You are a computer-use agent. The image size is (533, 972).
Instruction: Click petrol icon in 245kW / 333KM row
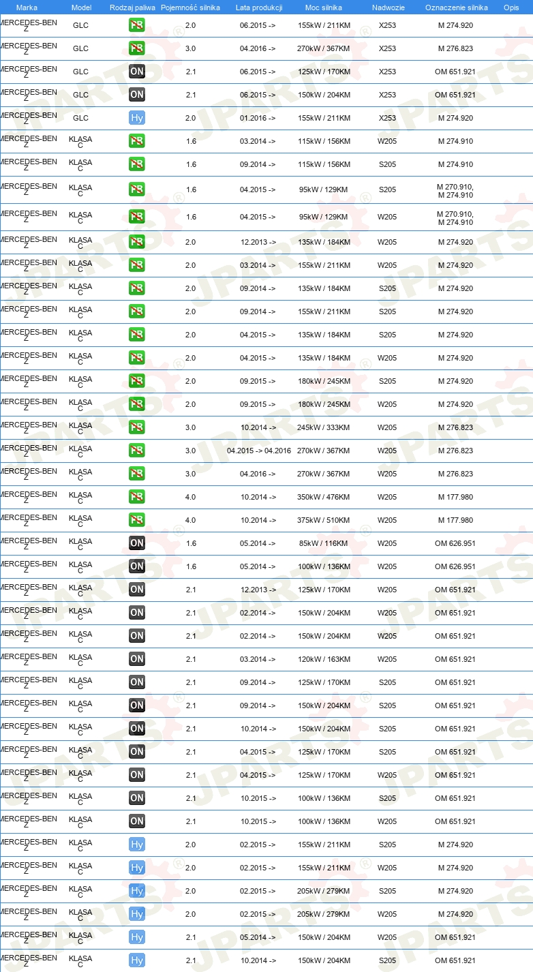[x=137, y=428]
